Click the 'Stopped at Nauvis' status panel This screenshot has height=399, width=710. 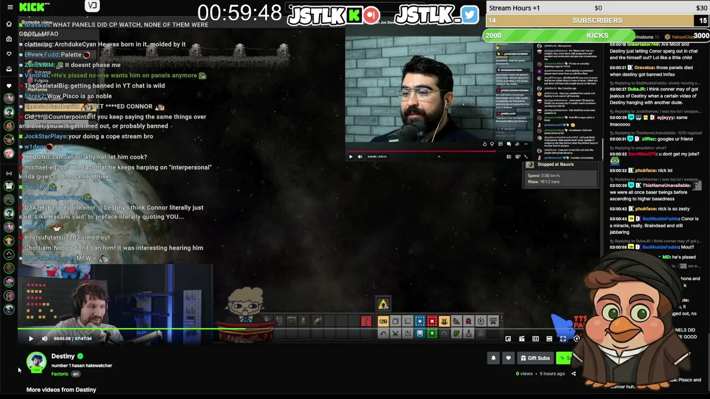click(561, 174)
